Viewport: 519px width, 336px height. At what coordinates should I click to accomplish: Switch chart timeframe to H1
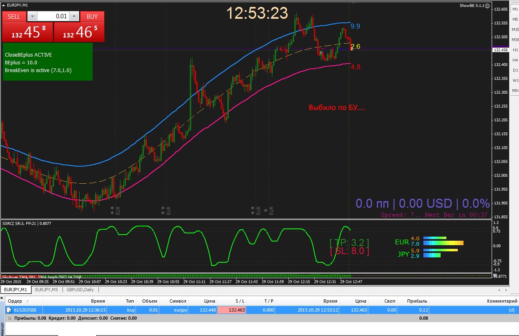[515, 50]
